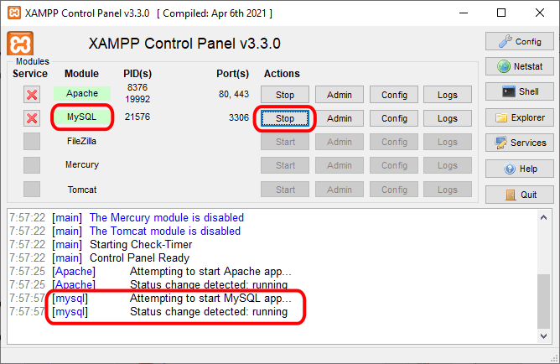Click log line 'Control Panel Ready'
The width and height of the screenshot is (560, 364).
coord(140,258)
